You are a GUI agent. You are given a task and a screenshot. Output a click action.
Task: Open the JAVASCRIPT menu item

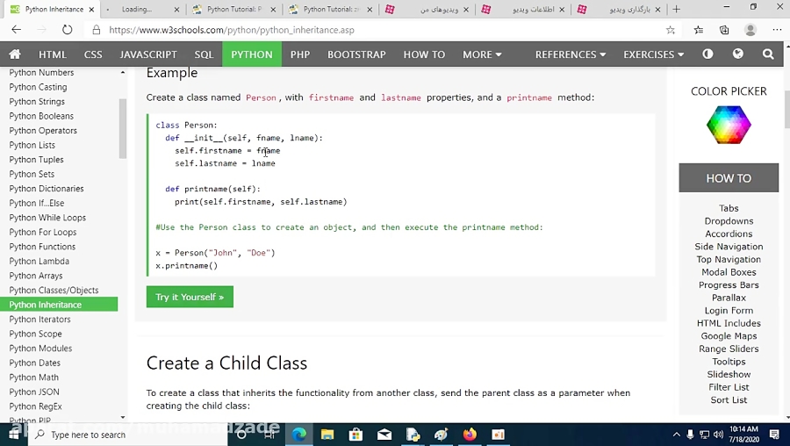(148, 54)
